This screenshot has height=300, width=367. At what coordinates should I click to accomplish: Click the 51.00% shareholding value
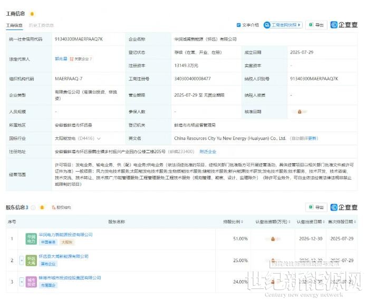click(x=240, y=239)
